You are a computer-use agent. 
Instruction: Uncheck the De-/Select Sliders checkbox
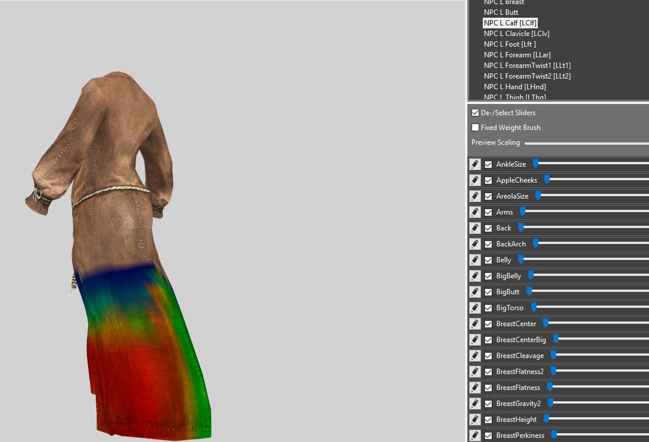[x=475, y=112]
